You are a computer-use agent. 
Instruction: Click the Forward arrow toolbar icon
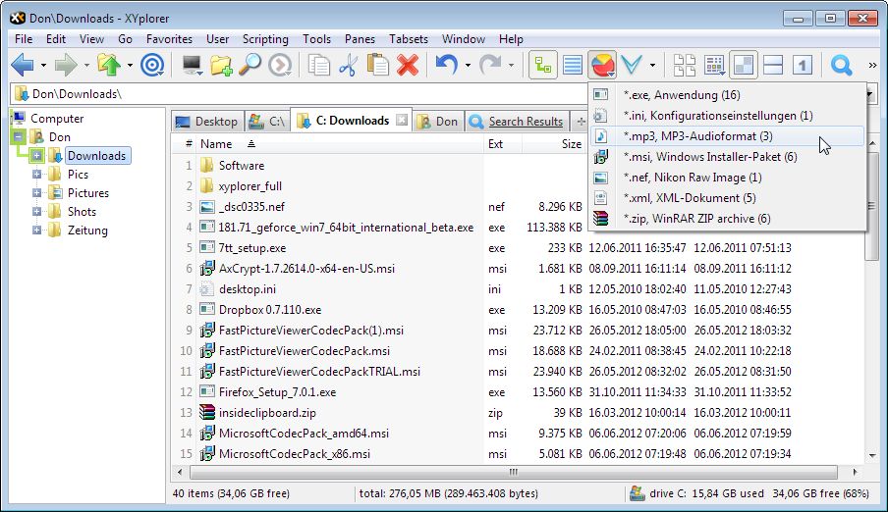[66, 65]
